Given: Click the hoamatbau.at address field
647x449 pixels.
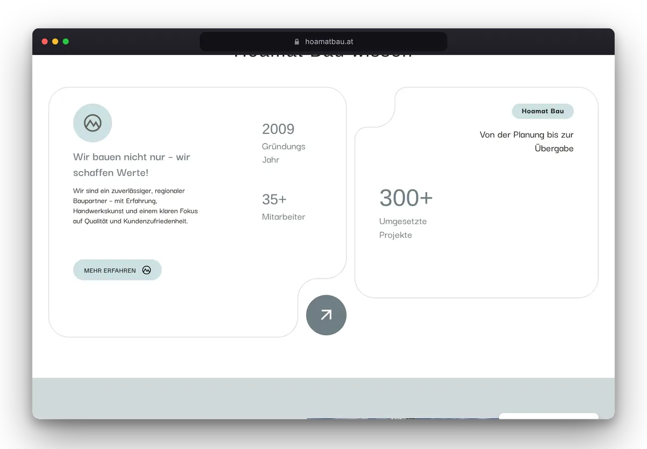Looking at the screenshot, I should [323, 42].
